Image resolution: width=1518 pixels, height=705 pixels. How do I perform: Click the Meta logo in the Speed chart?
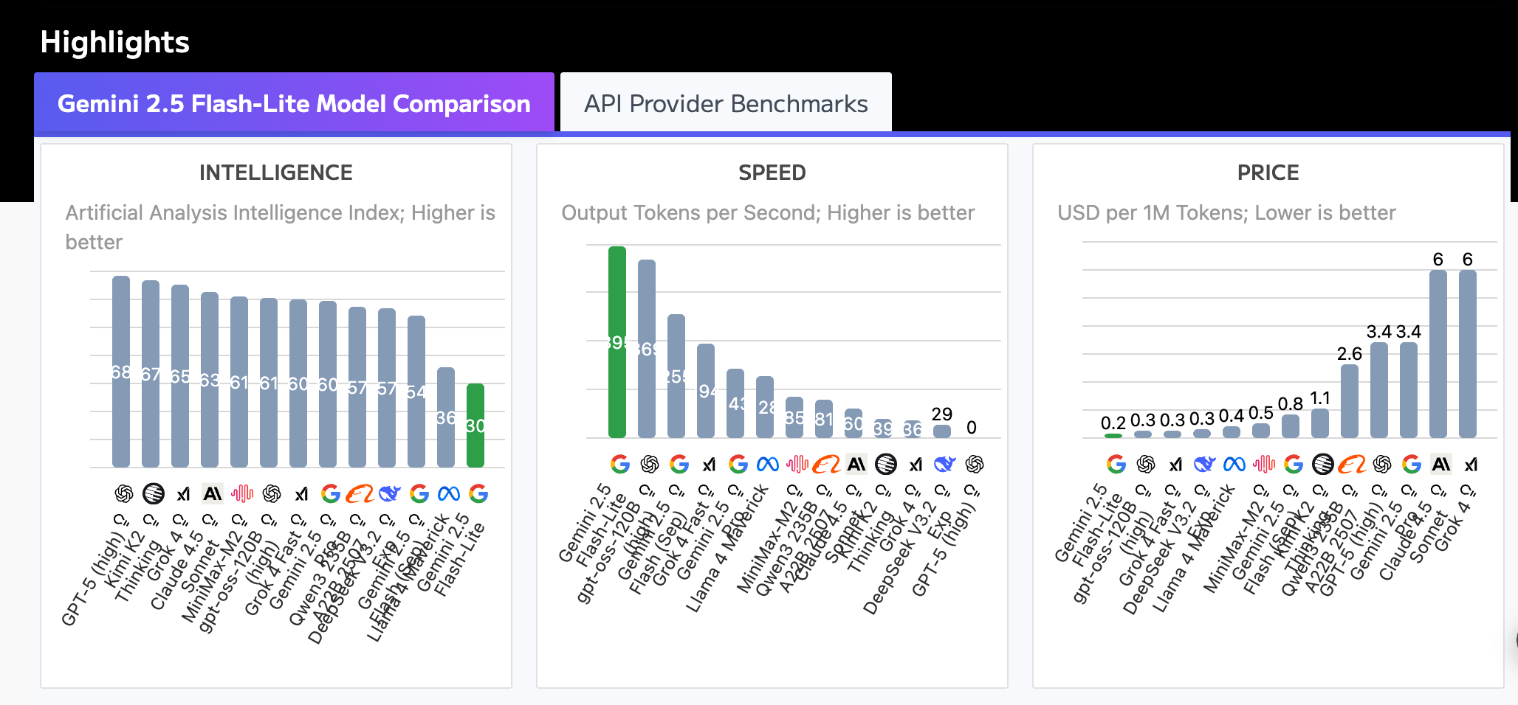[768, 464]
